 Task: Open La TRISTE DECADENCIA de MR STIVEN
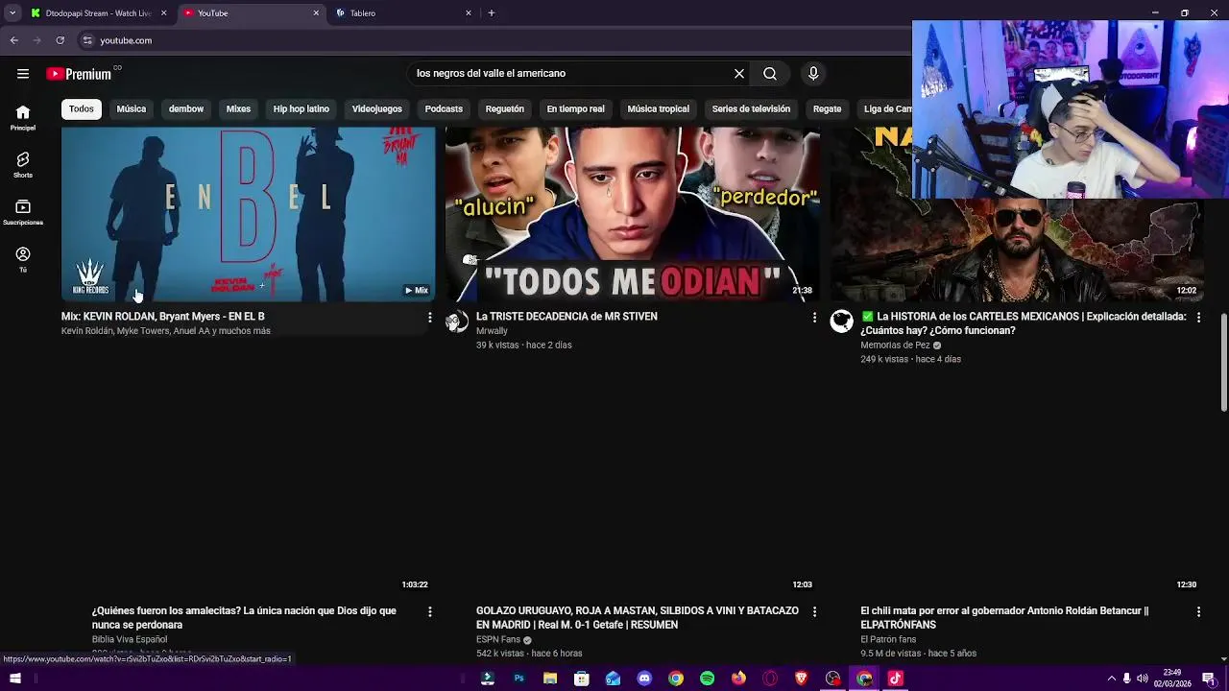tap(566, 317)
